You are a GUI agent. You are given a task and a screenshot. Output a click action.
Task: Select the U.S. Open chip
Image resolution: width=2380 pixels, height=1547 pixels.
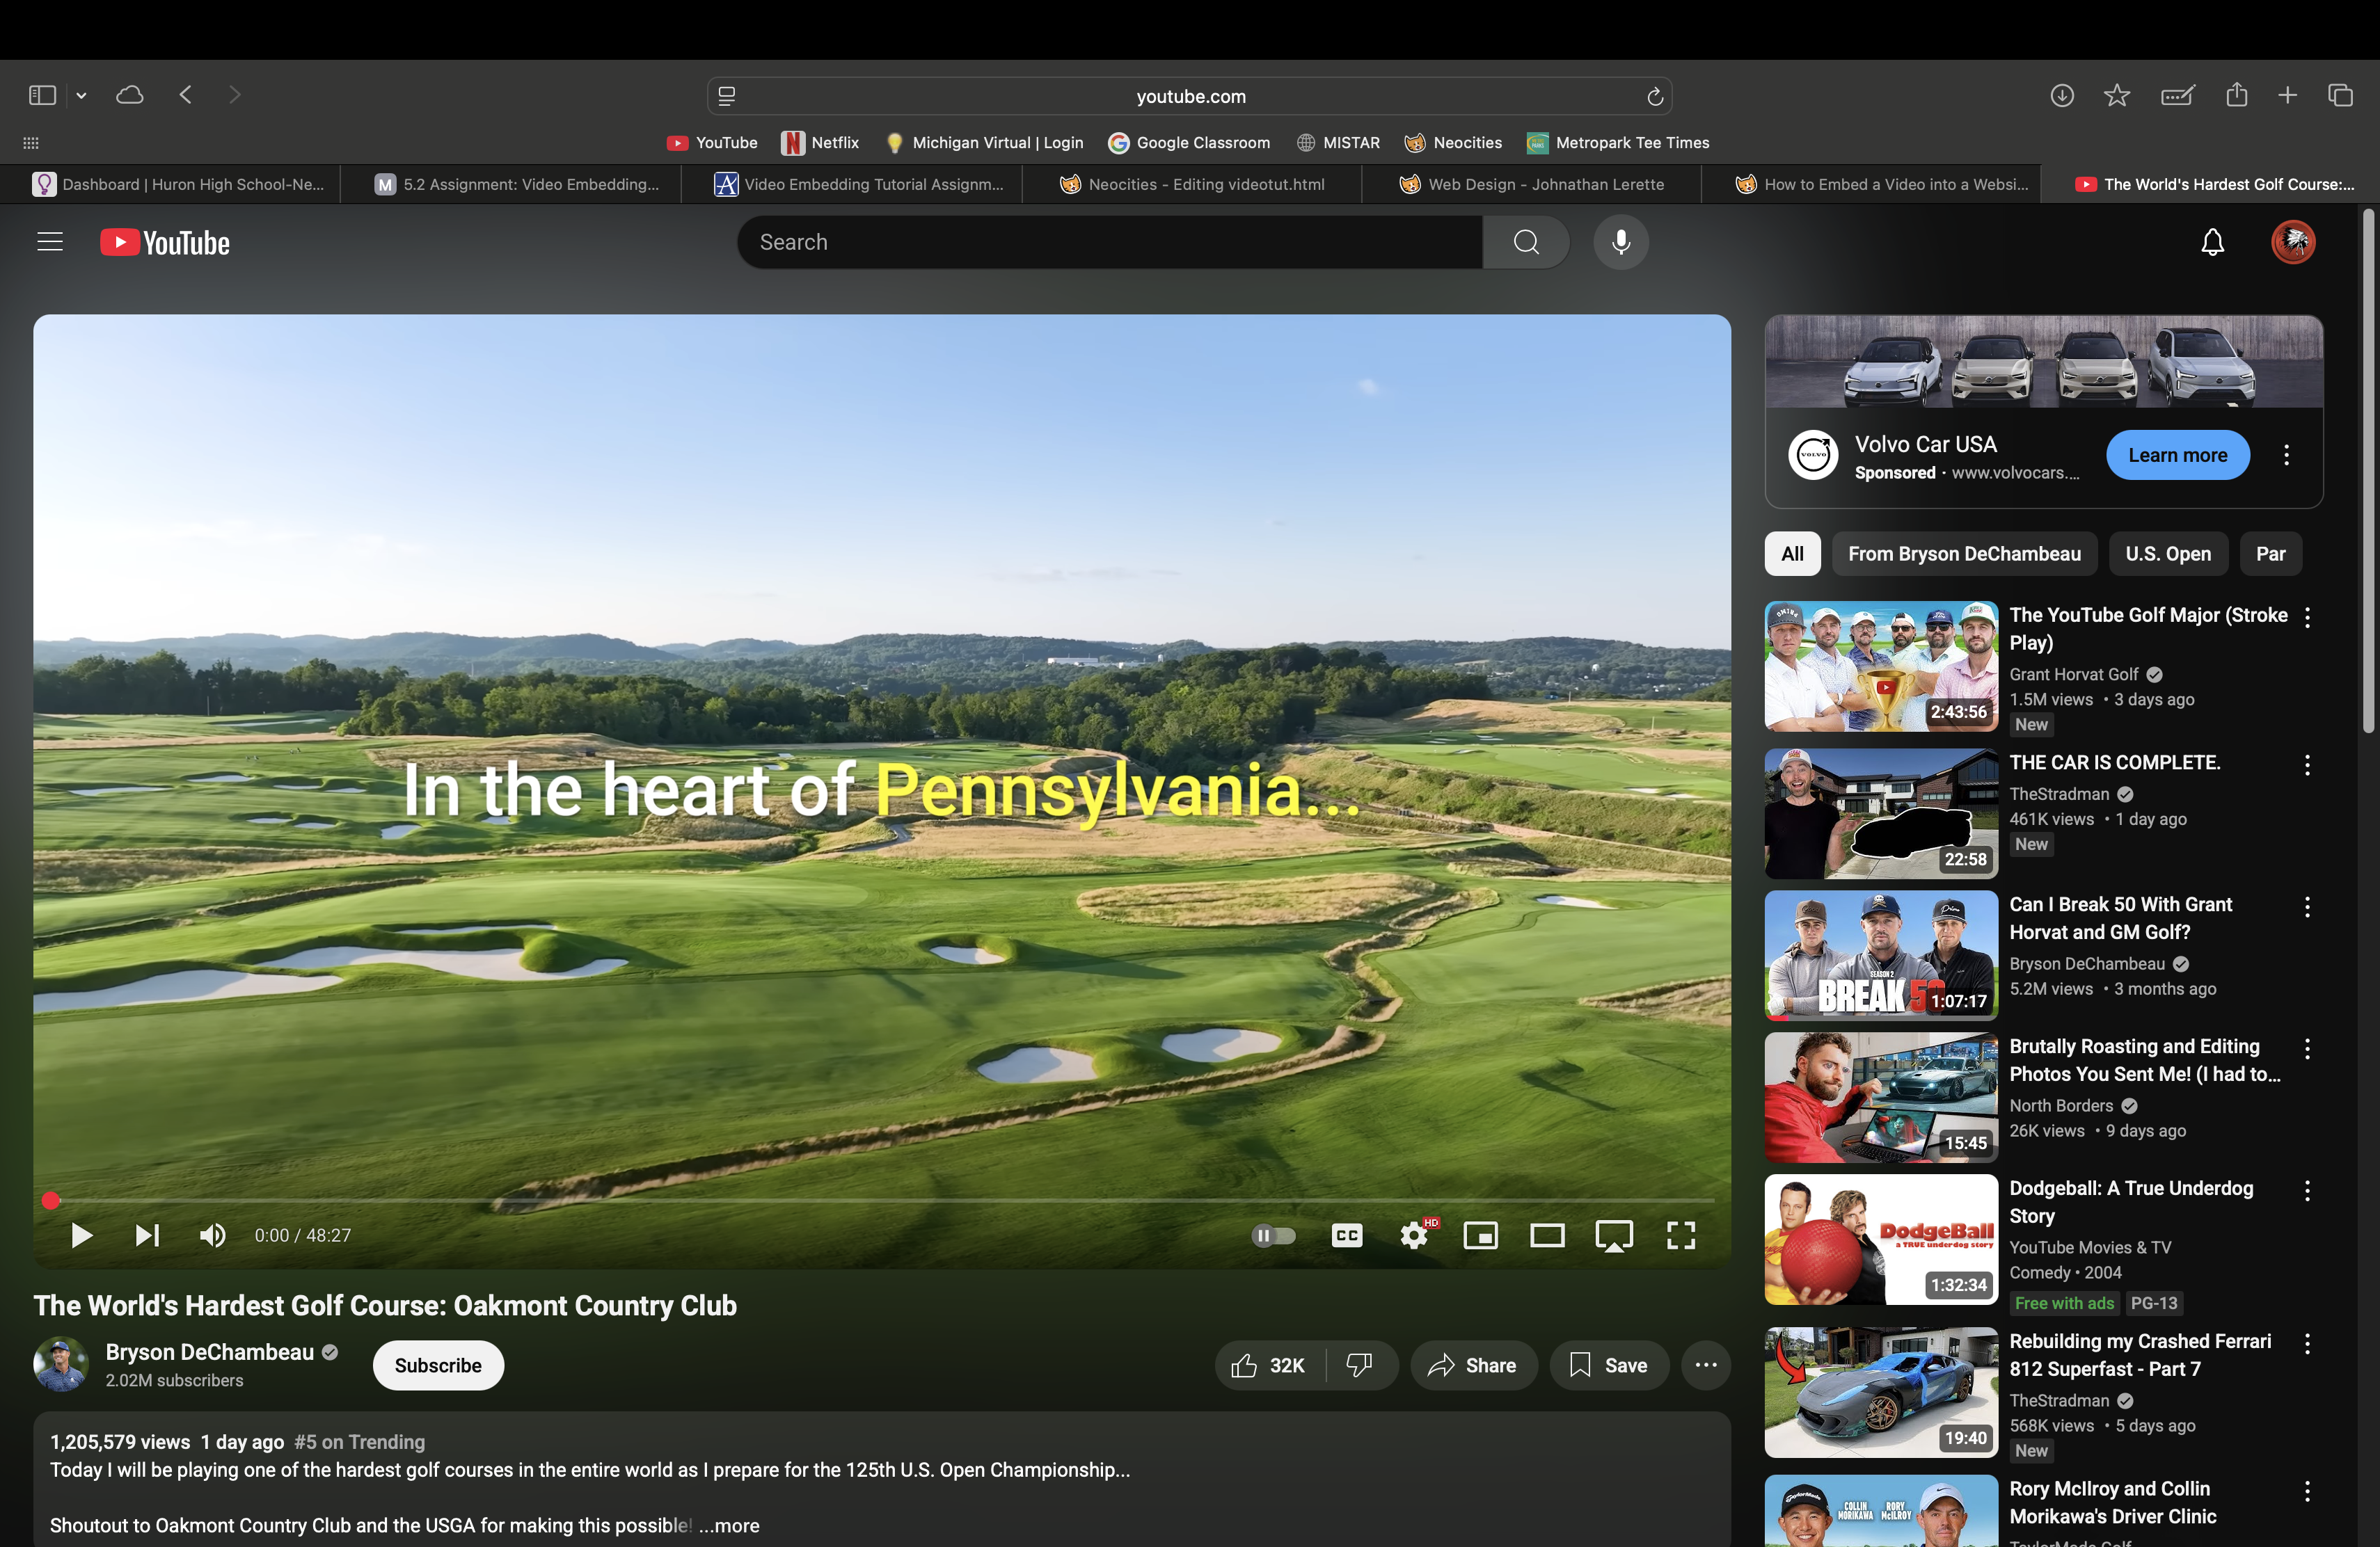click(2168, 554)
